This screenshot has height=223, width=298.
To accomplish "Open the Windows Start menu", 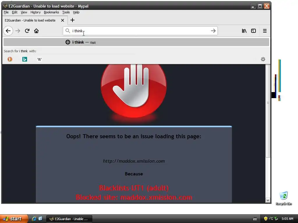I will click(14, 219).
